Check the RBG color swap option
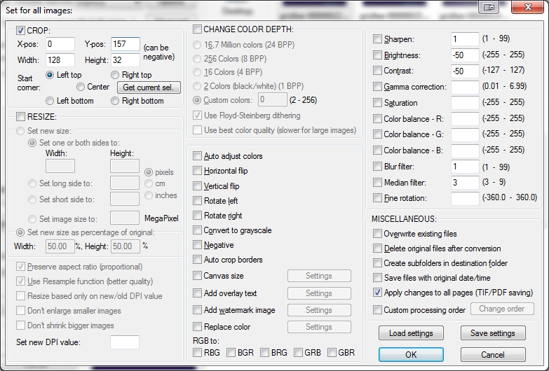This screenshot has height=371, width=549. [198, 352]
